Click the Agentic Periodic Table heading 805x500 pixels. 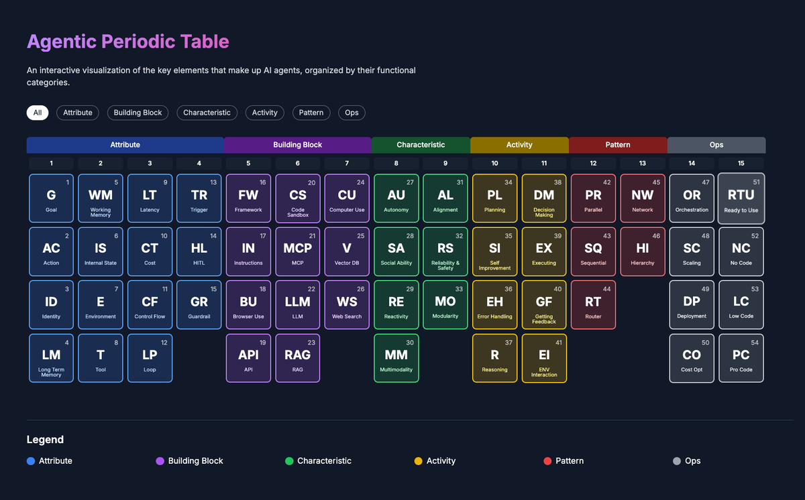[x=128, y=42]
